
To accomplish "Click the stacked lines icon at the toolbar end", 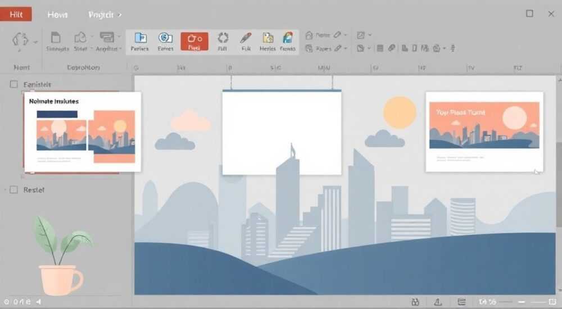I will pyautogui.click(x=452, y=48).
